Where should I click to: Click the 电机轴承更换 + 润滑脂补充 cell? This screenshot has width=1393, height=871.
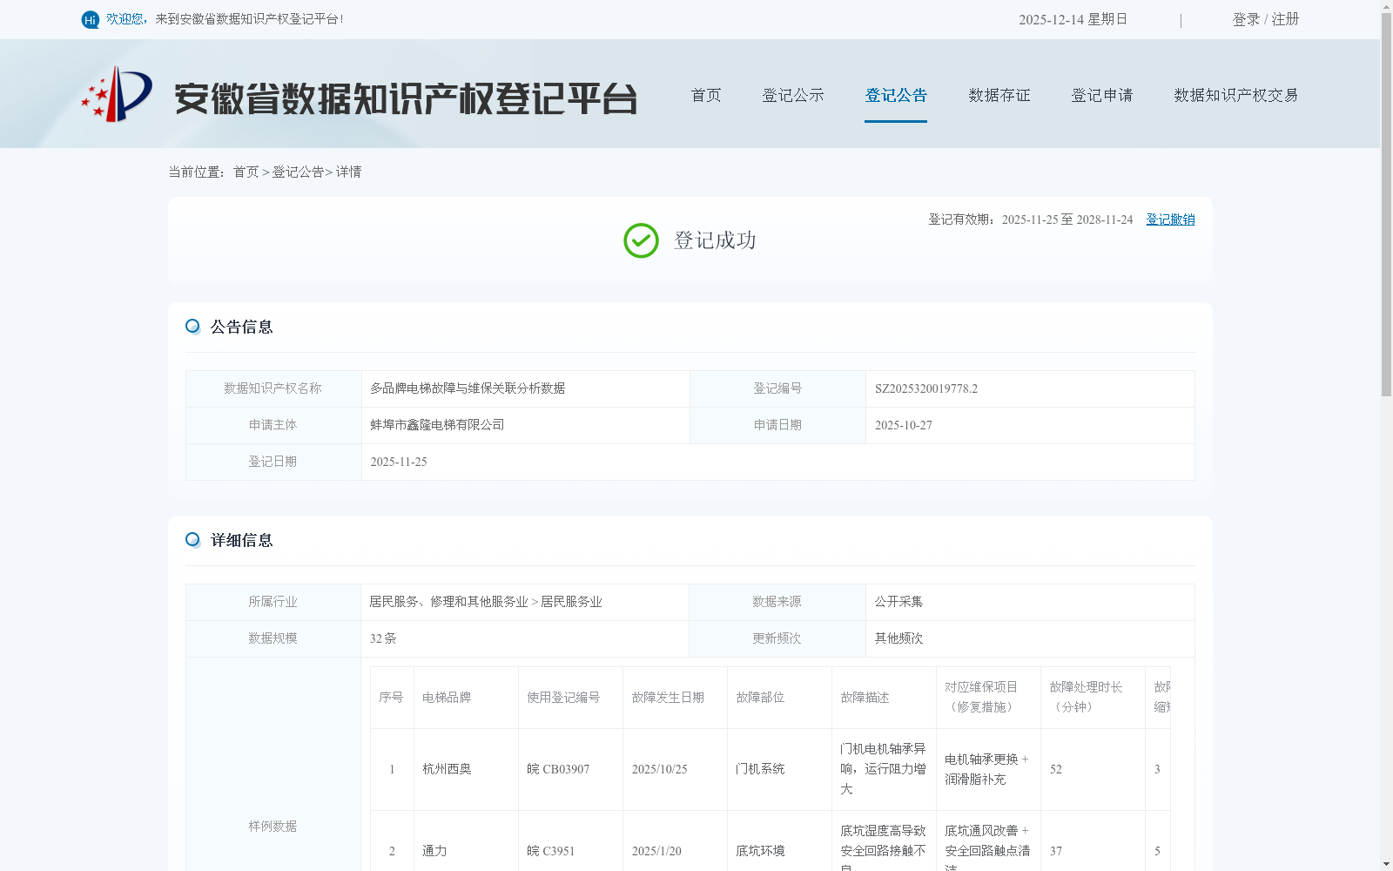click(987, 769)
